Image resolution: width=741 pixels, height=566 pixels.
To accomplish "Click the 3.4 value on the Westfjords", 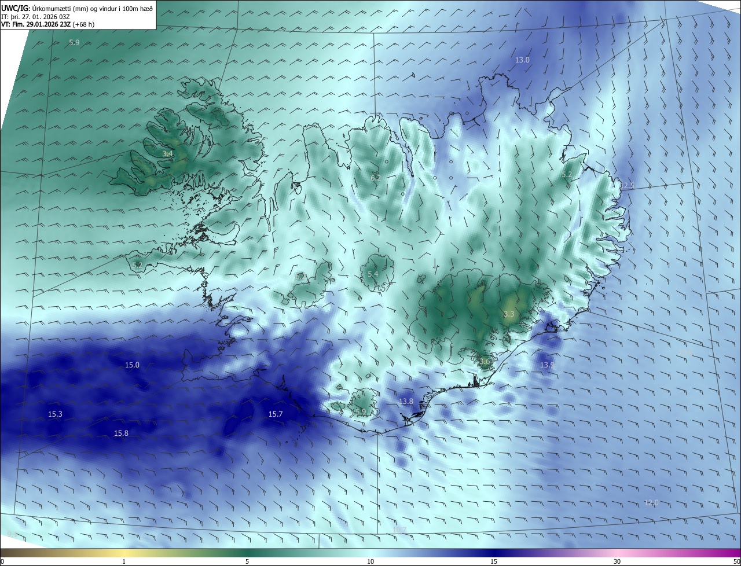I will tap(167, 153).
